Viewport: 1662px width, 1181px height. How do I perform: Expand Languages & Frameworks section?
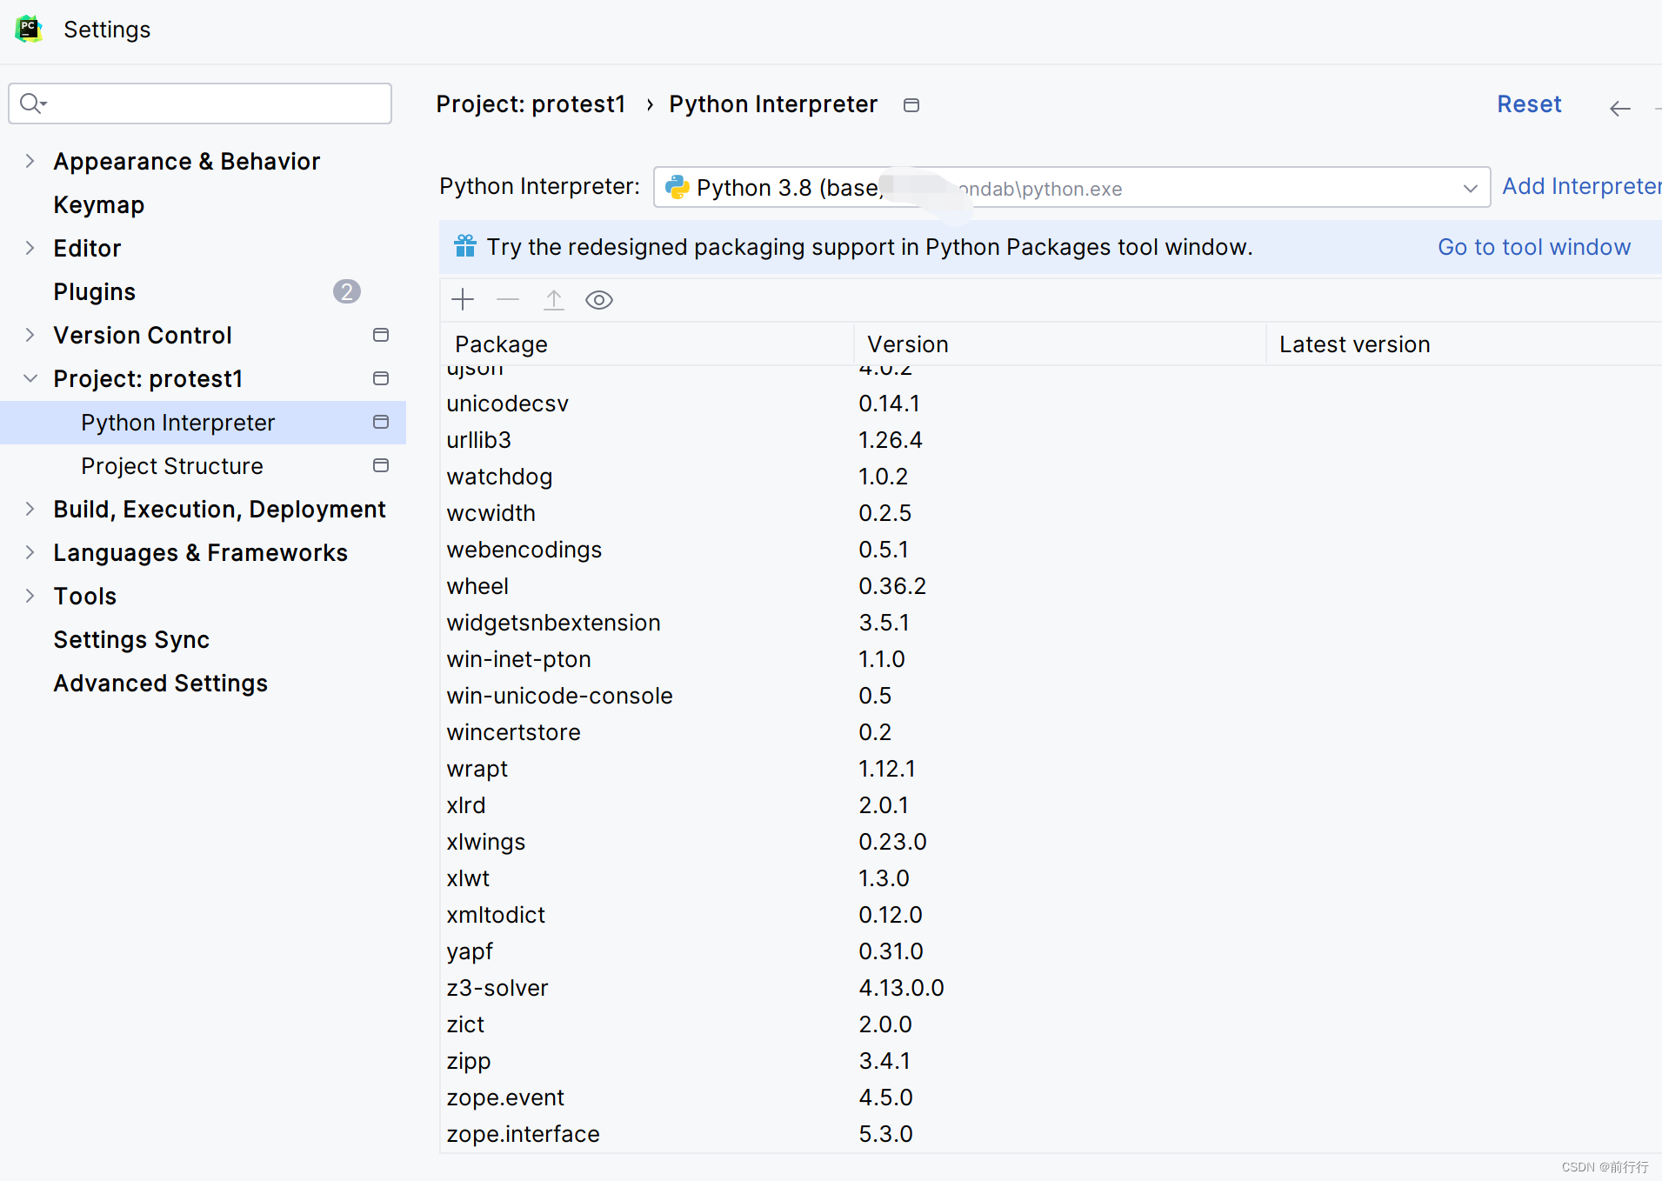tap(30, 552)
